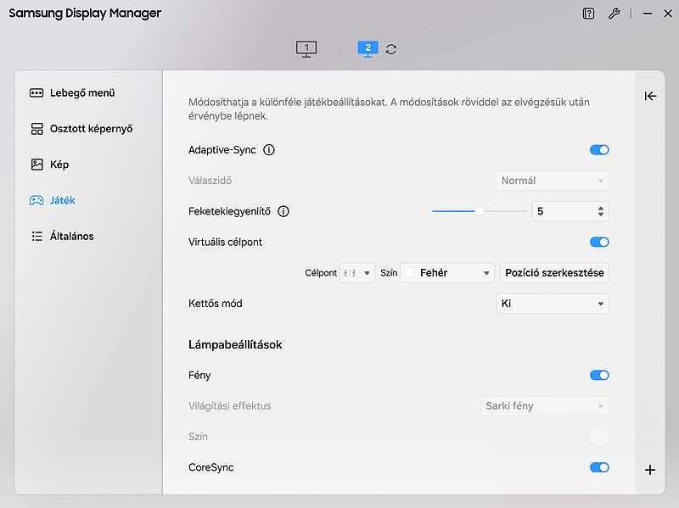Image resolution: width=679 pixels, height=508 pixels.
Task: Click the plus icon at bottom right
Action: click(650, 470)
